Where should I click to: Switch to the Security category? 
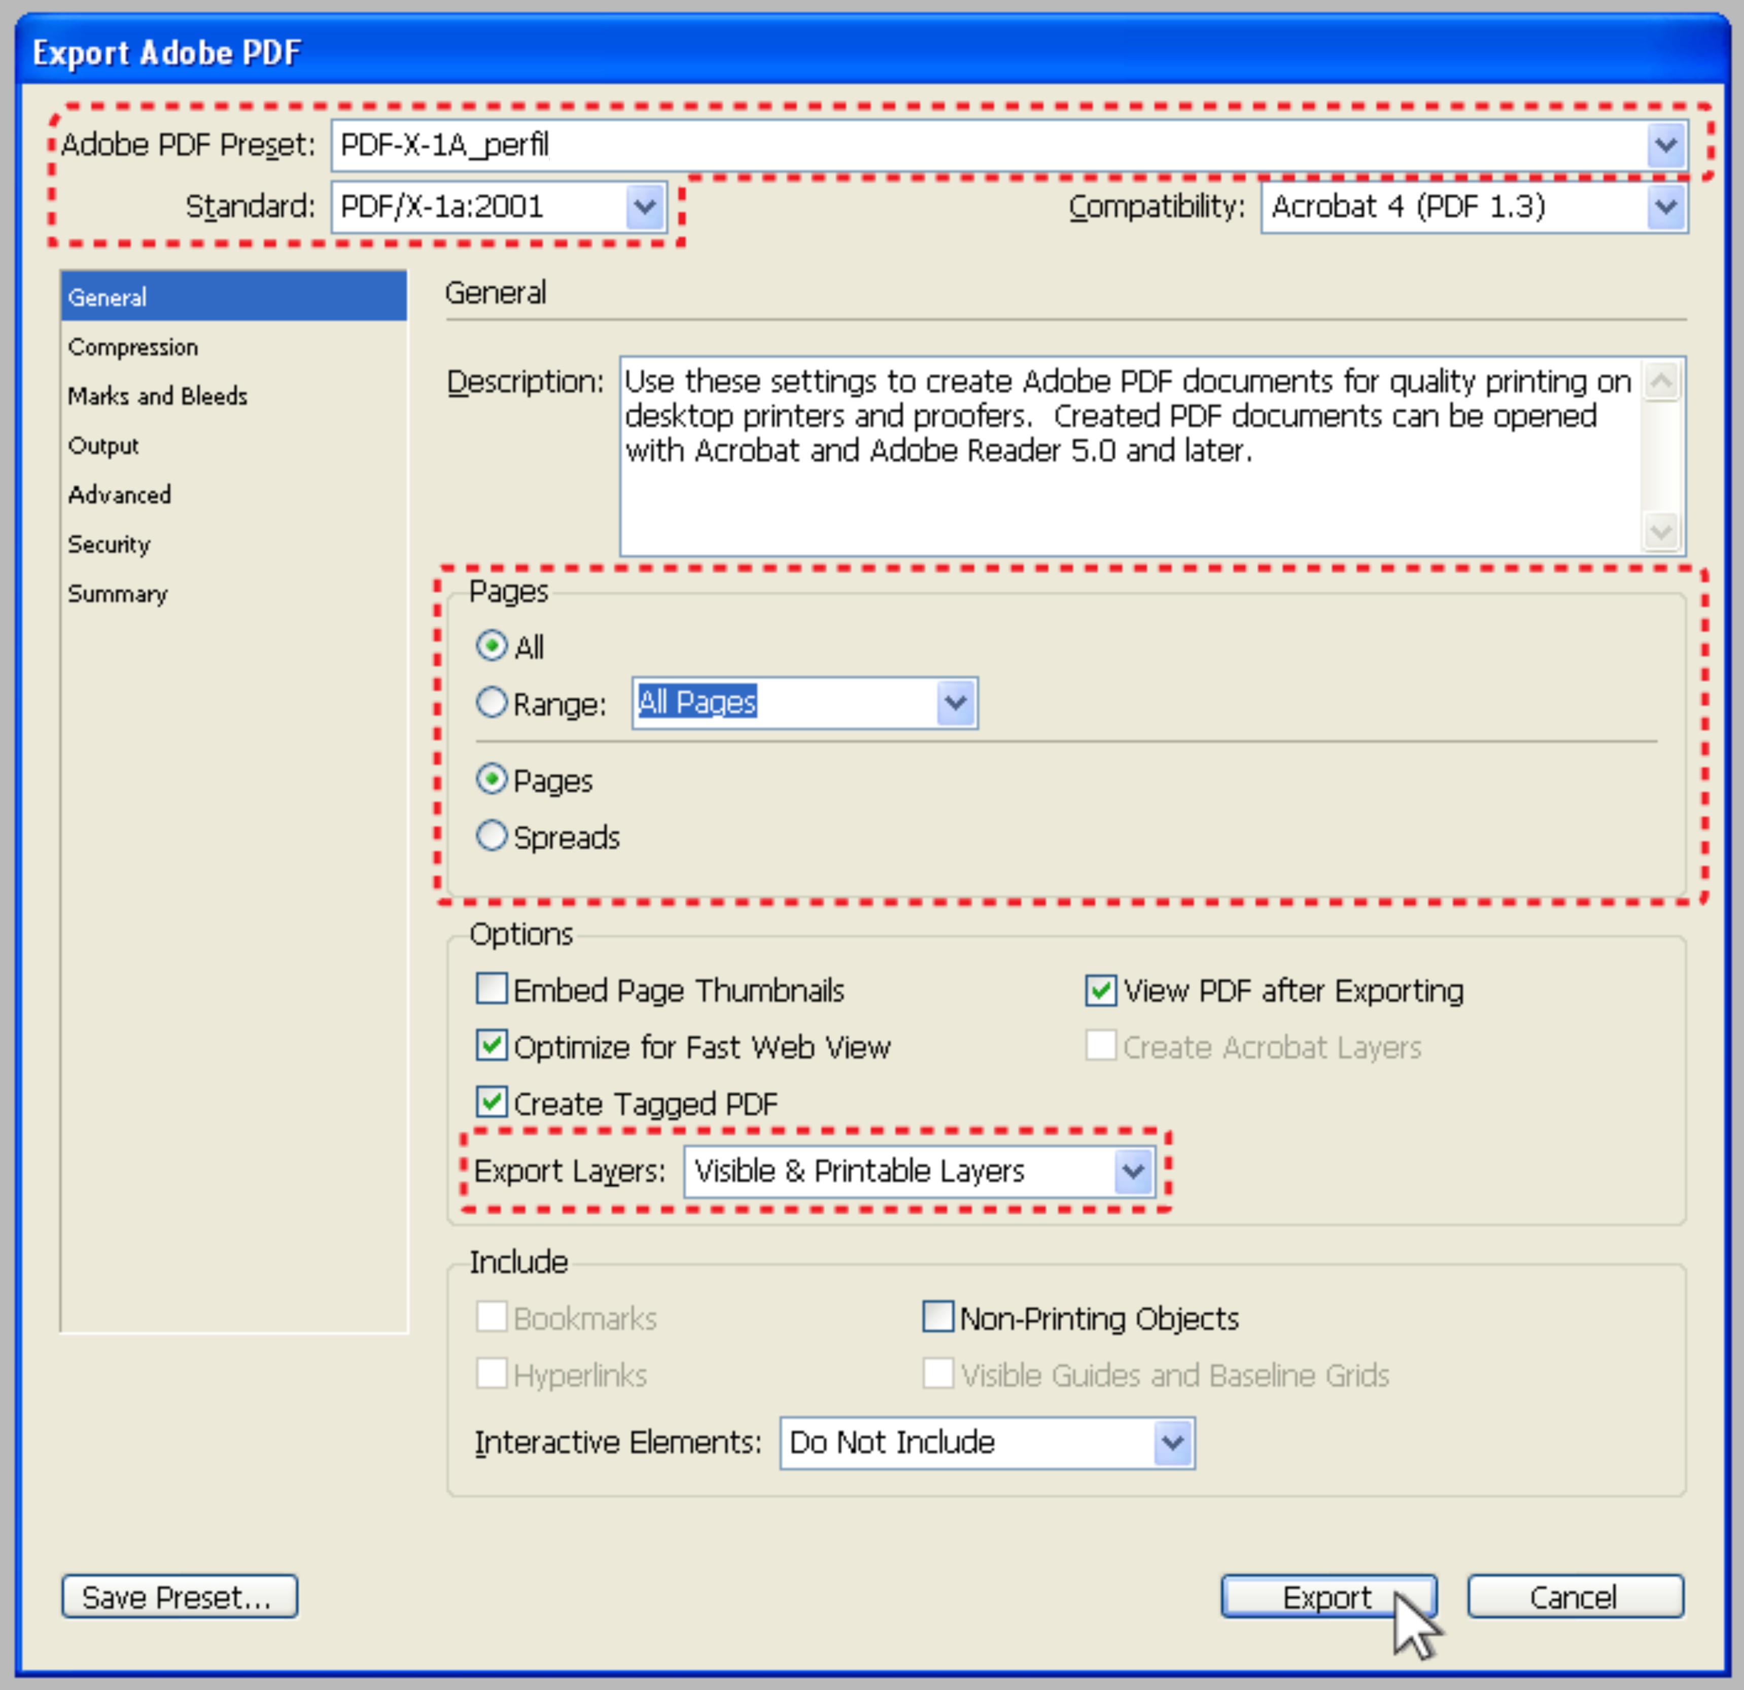click(234, 544)
